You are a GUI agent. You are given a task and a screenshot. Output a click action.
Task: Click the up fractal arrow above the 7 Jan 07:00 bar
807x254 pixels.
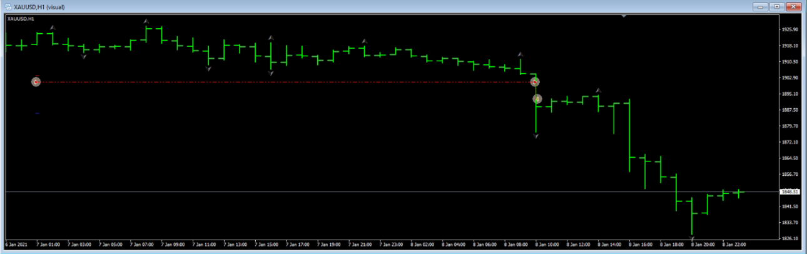(x=146, y=21)
